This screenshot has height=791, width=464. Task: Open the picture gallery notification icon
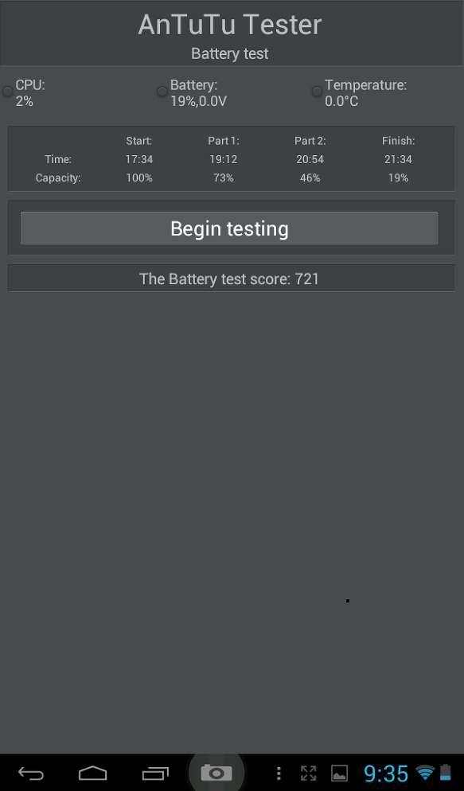click(x=339, y=773)
